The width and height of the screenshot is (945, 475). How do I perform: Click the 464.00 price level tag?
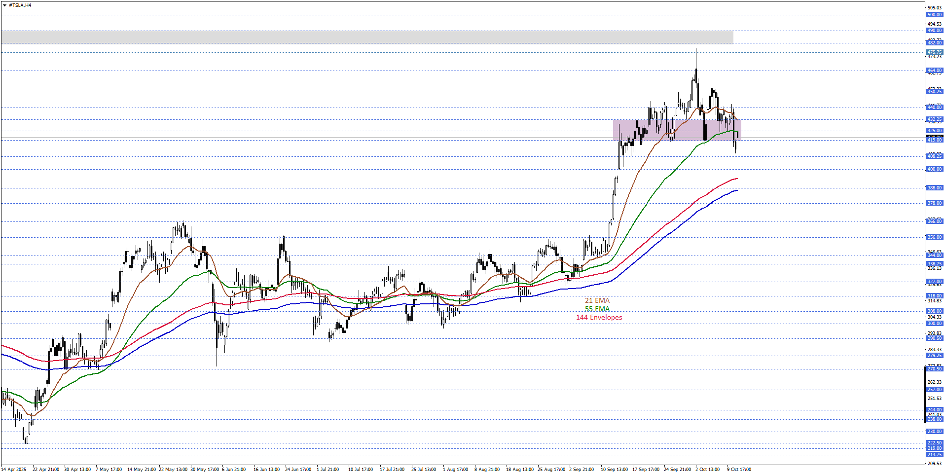tap(934, 71)
